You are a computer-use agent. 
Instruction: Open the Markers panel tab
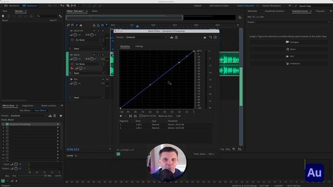click(x=19, y=11)
